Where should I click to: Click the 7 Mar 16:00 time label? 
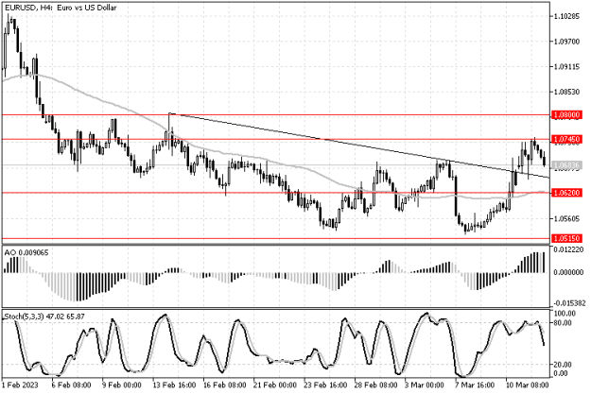tap(475, 385)
